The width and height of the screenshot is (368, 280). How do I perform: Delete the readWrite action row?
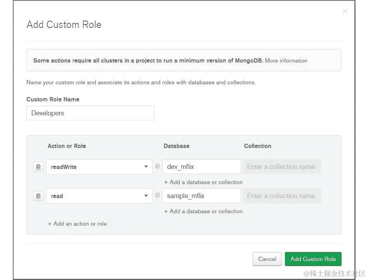pos(38,166)
